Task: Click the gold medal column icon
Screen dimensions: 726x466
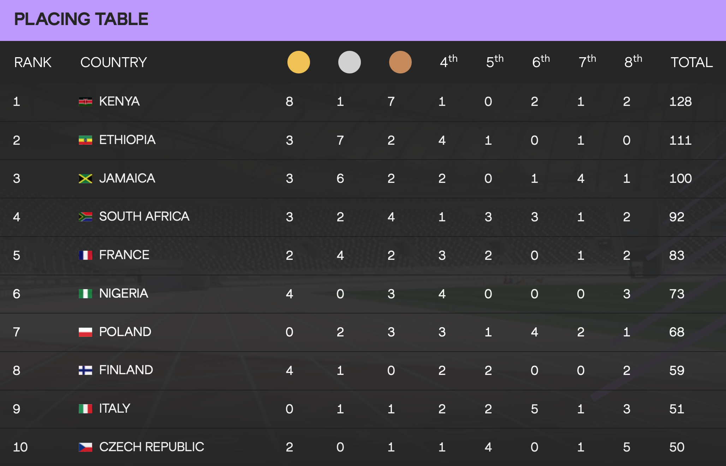Action: click(x=298, y=62)
